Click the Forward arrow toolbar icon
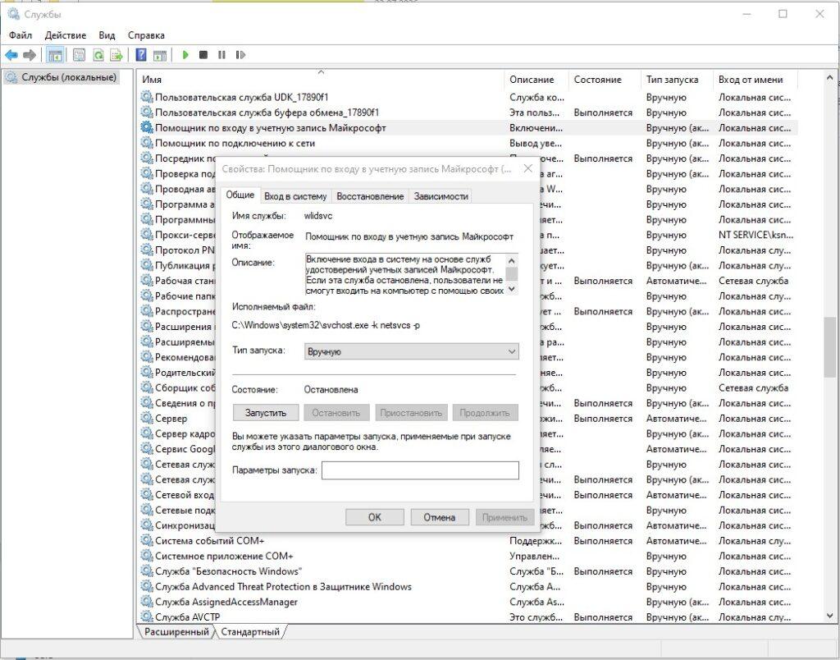Image resolution: width=840 pixels, height=660 pixels. tap(30, 55)
